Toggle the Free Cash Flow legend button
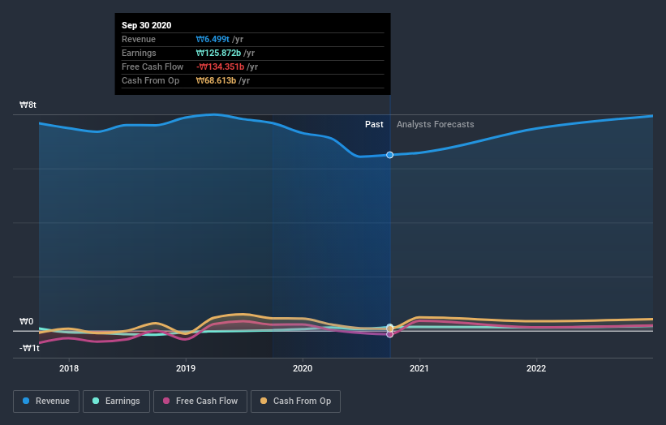The height and width of the screenshot is (425, 666). (x=200, y=401)
